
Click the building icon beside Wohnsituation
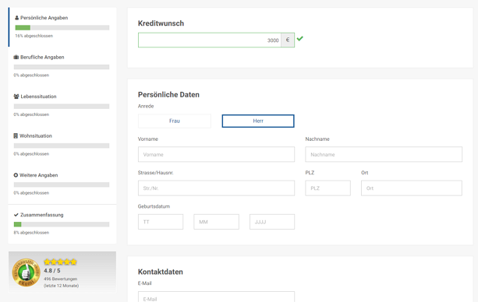[16, 135]
